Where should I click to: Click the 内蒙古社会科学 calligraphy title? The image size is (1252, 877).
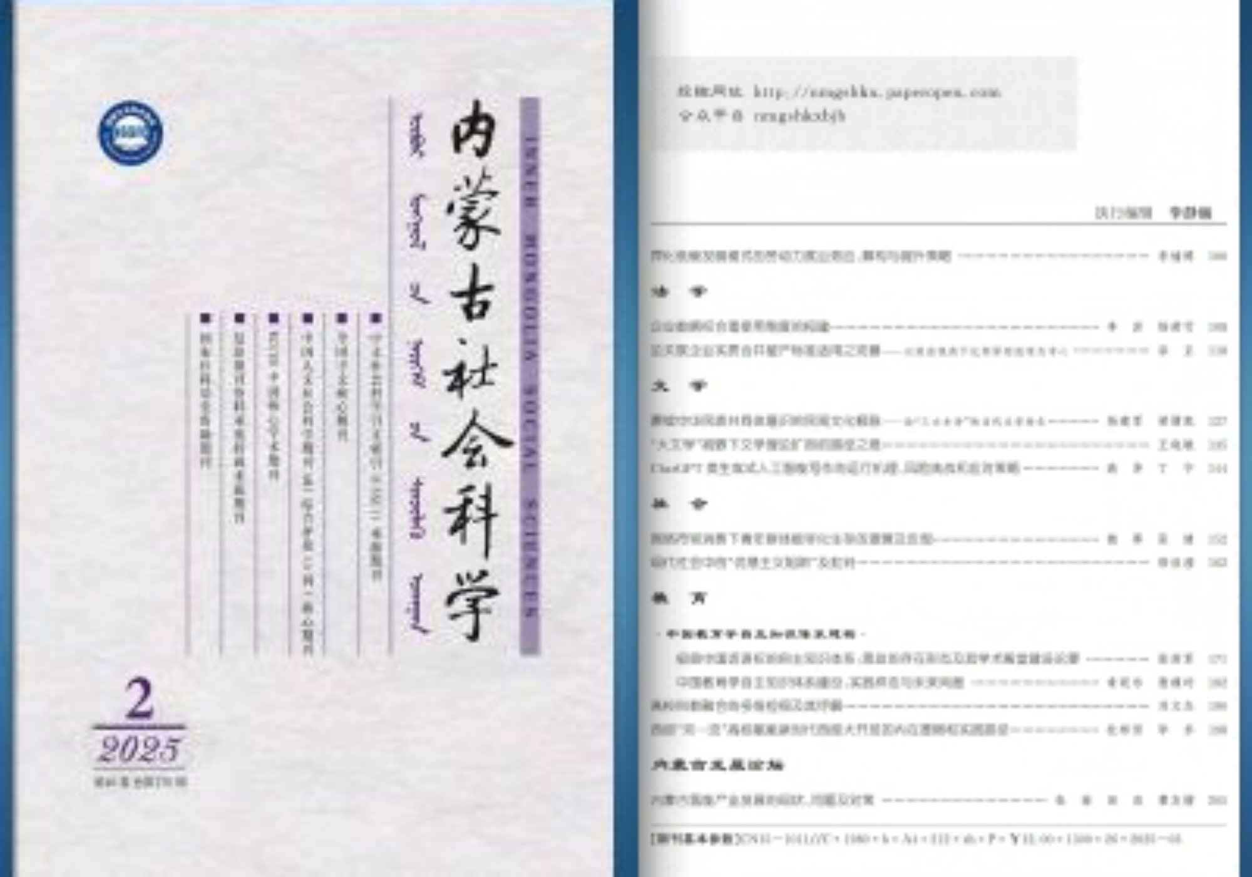point(474,370)
